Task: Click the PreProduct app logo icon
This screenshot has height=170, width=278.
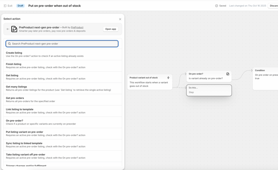Action: (14, 29)
